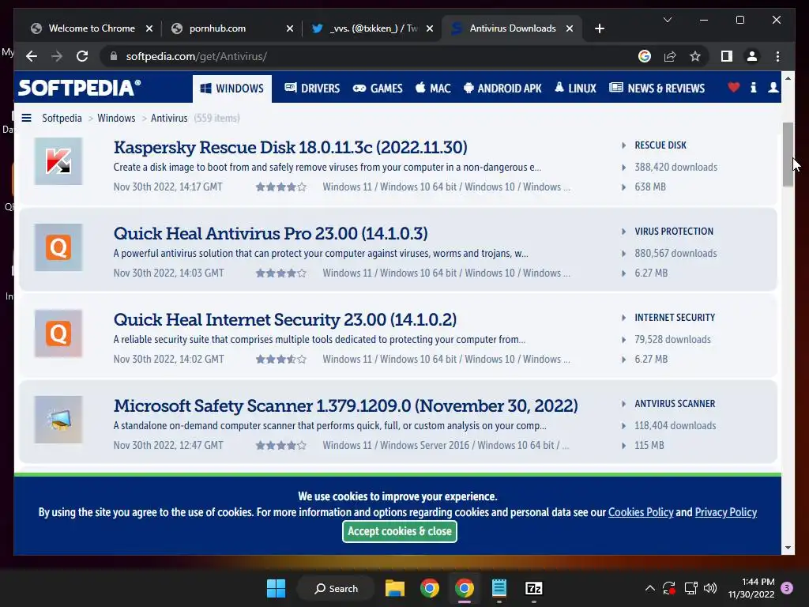Close the Antivirus Downloads tab
Image resolution: width=809 pixels, height=607 pixels.
click(x=570, y=28)
